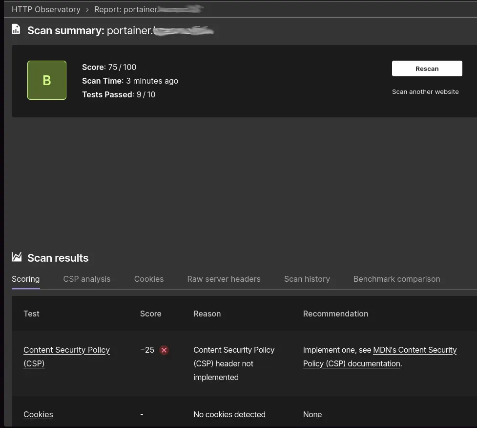Click the breadcrumb chevron separator
This screenshot has width=477, height=428.
click(87, 10)
